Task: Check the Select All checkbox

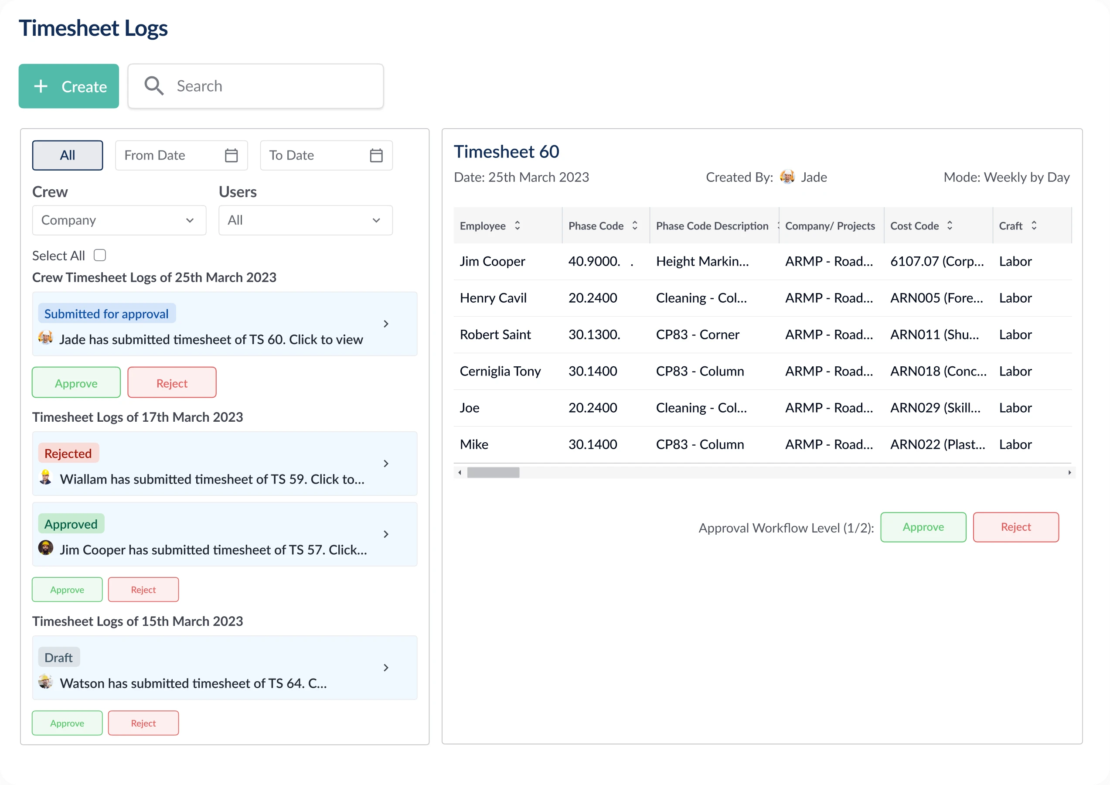Action: coord(99,255)
